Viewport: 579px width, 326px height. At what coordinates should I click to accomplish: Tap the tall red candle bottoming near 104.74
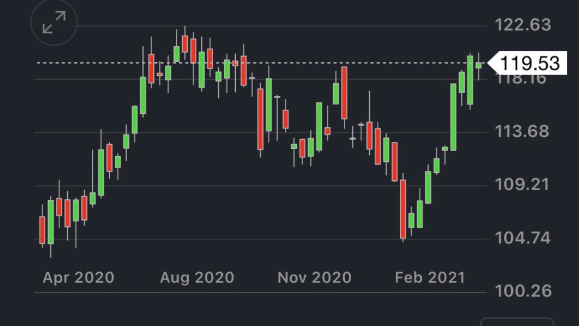pos(403,208)
